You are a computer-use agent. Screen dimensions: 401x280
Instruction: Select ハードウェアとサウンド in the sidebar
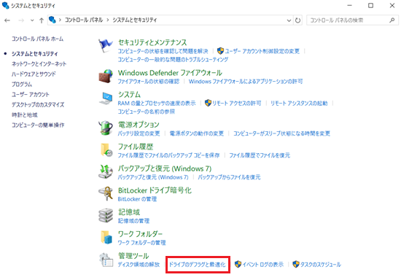pos(34,74)
